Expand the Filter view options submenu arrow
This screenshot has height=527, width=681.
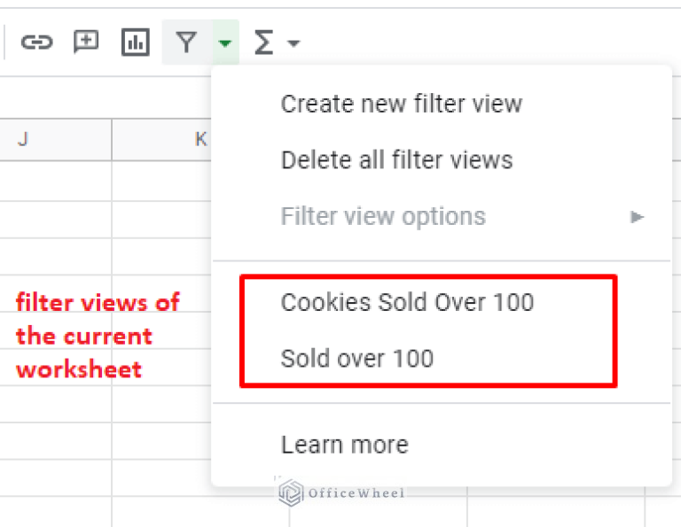[x=637, y=216]
